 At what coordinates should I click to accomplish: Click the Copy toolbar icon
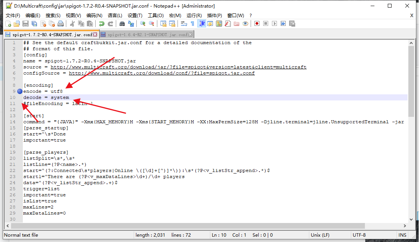(81, 24)
